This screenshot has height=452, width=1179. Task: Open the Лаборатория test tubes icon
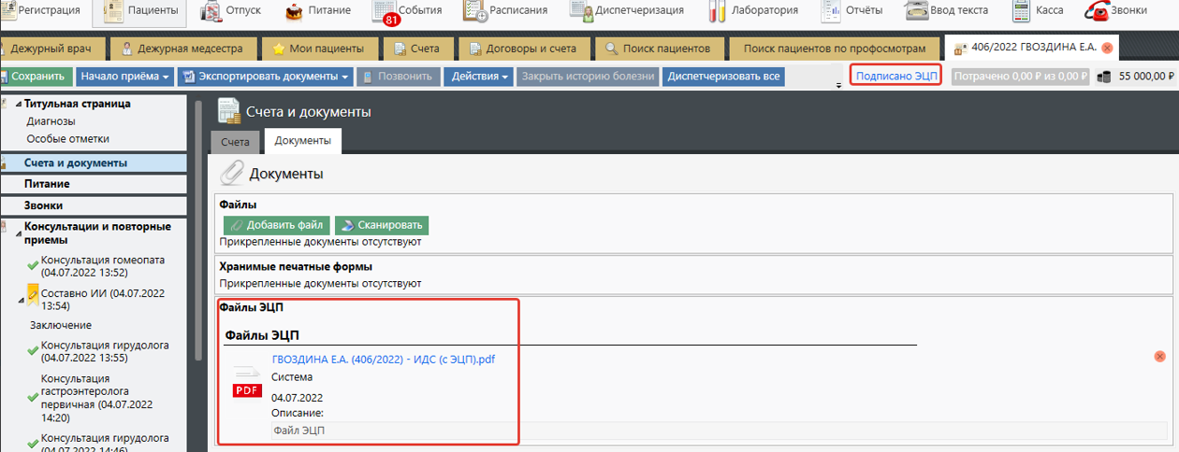(x=719, y=11)
